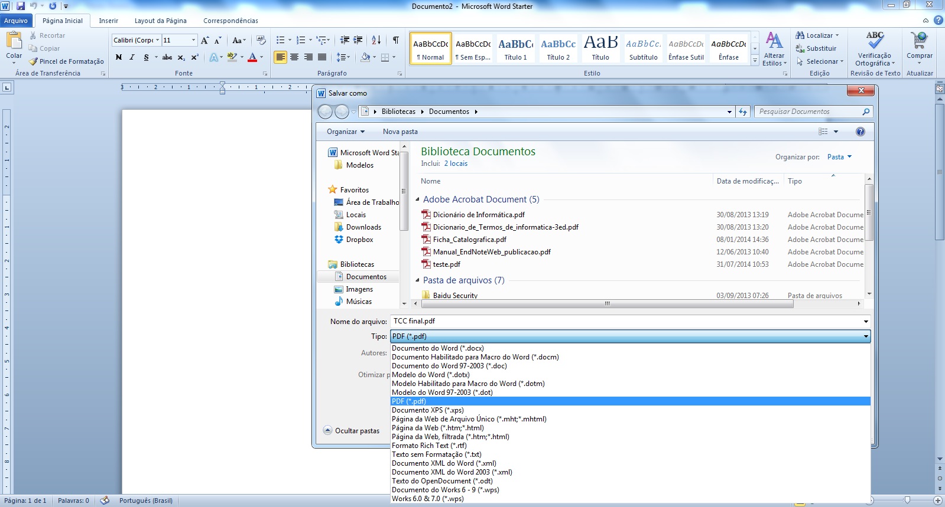Screen dimensions: 945x507
Task: Click in the Nome do arquivo field
Action: pos(626,321)
